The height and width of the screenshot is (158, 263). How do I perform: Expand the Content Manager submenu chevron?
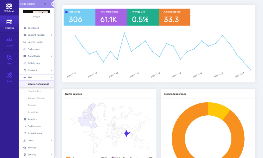[51, 35]
